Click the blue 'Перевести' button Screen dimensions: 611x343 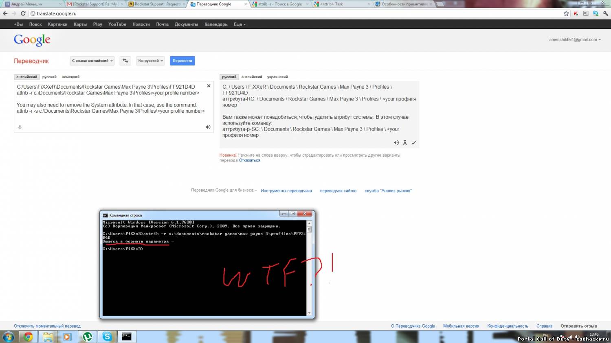(x=182, y=61)
